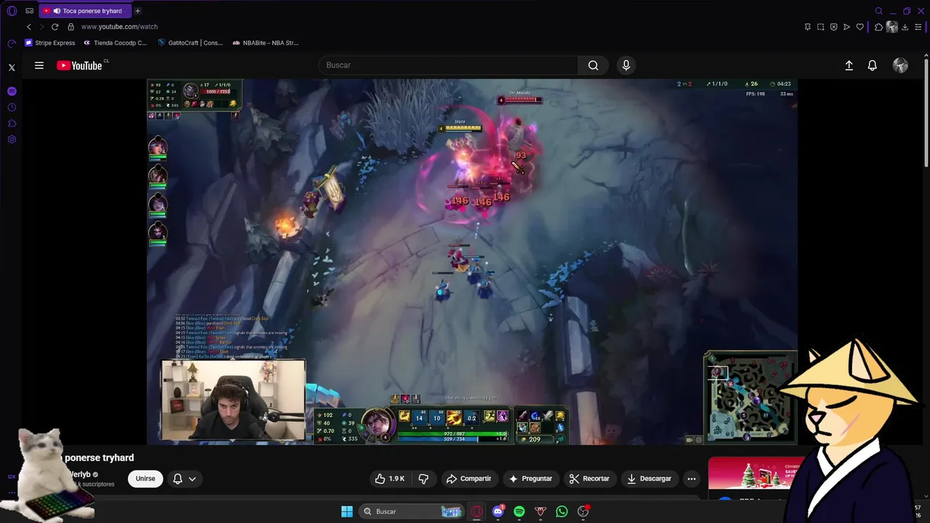The image size is (930, 523).
Task: Open YouTube notifications bell
Action: 873,65
